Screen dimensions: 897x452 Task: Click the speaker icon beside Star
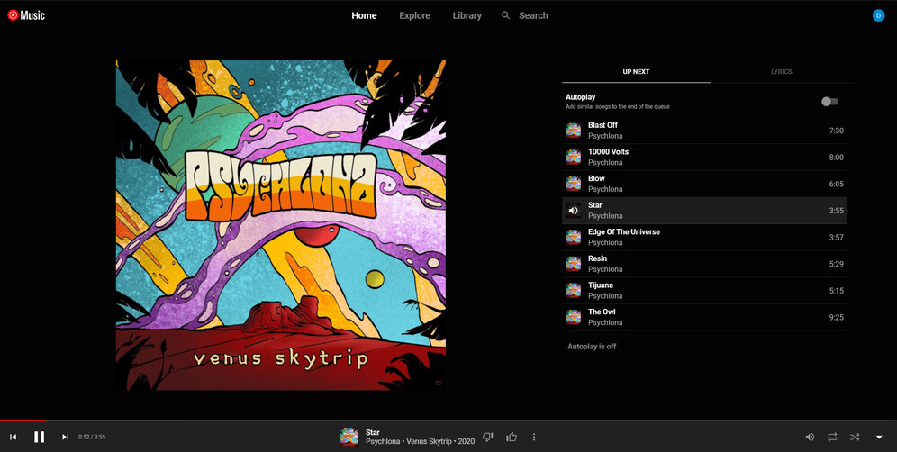pos(573,211)
